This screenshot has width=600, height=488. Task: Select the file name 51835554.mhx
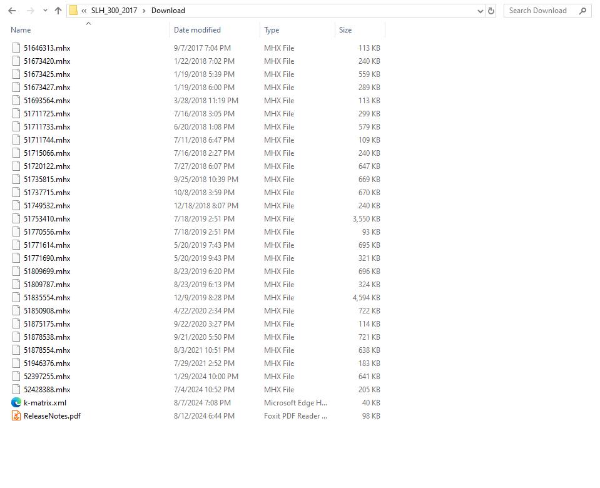click(x=47, y=297)
